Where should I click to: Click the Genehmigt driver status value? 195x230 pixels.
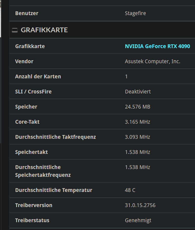pos(138,220)
